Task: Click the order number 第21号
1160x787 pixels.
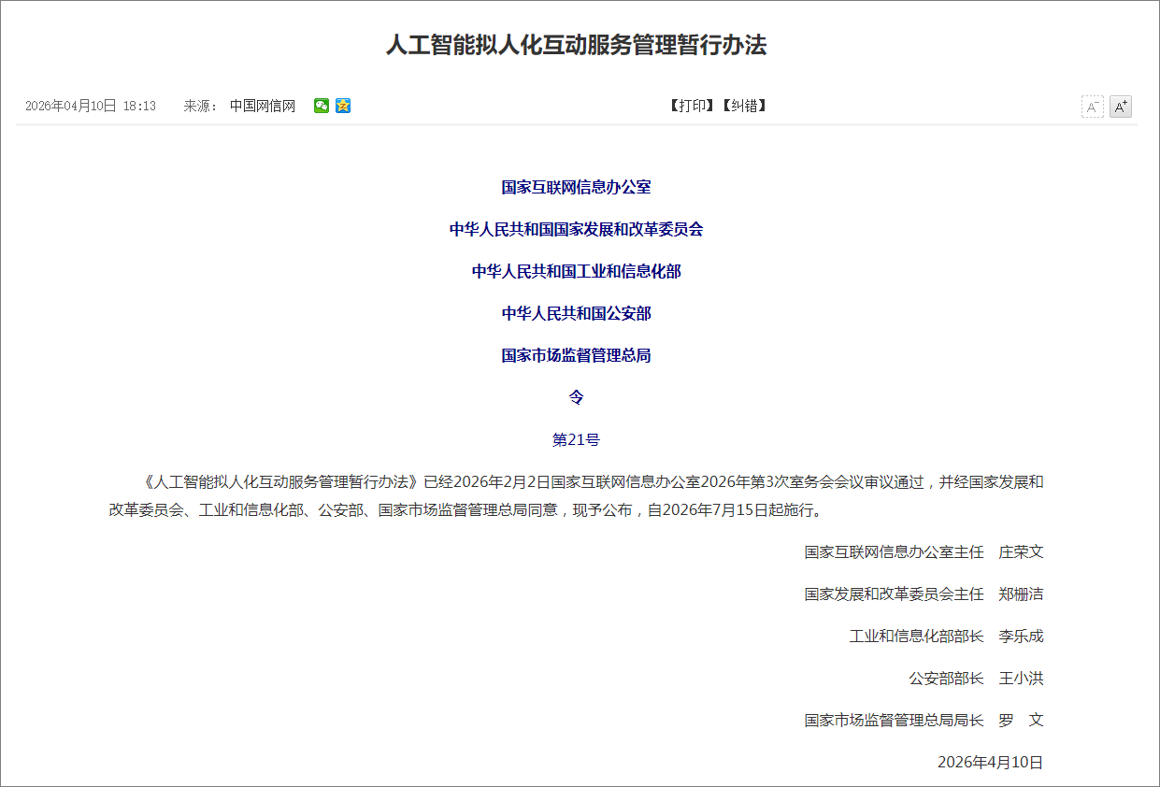Action: 577,439
